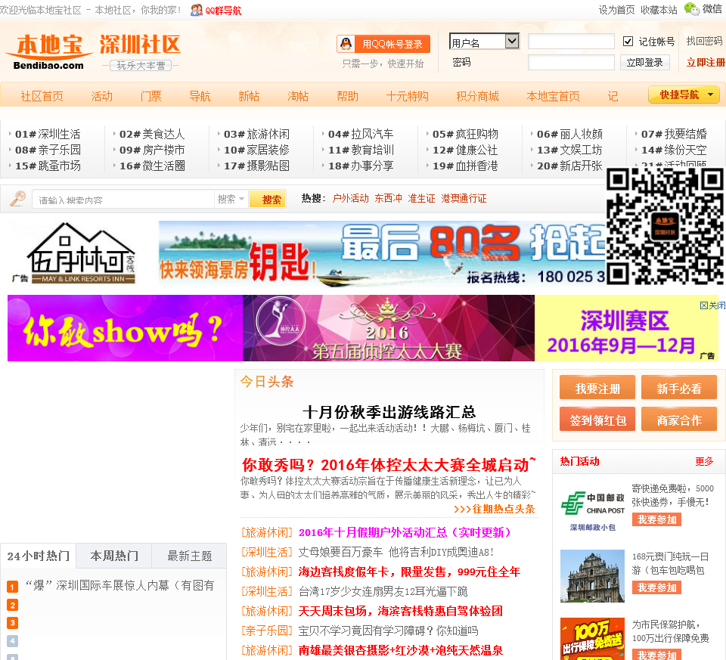
Task: Switch to the 24小时热门 tab
Action: click(39, 556)
